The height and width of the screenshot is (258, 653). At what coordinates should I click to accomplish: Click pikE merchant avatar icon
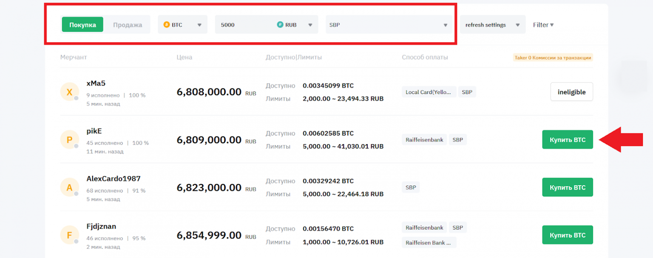(x=69, y=140)
